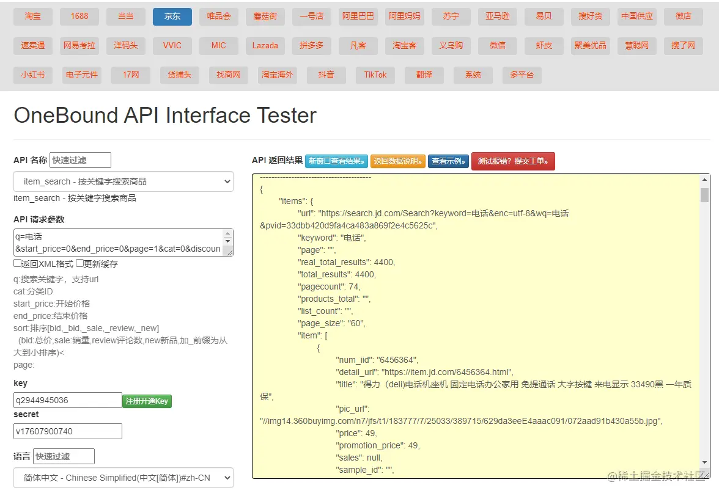Image resolution: width=719 pixels, height=496 pixels.
Task: Click 测试报错？提交工单 red button
Action: pyautogui.click(x=513, y=161)
